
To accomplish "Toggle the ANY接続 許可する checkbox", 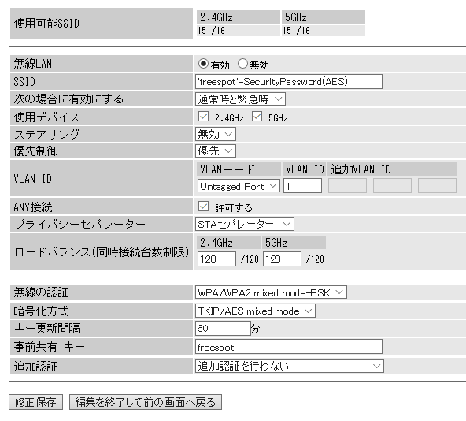I will click(x=203, y=206).
